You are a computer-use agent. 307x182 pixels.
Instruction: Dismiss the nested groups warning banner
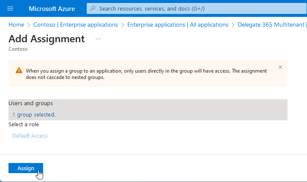pos(280,67)
